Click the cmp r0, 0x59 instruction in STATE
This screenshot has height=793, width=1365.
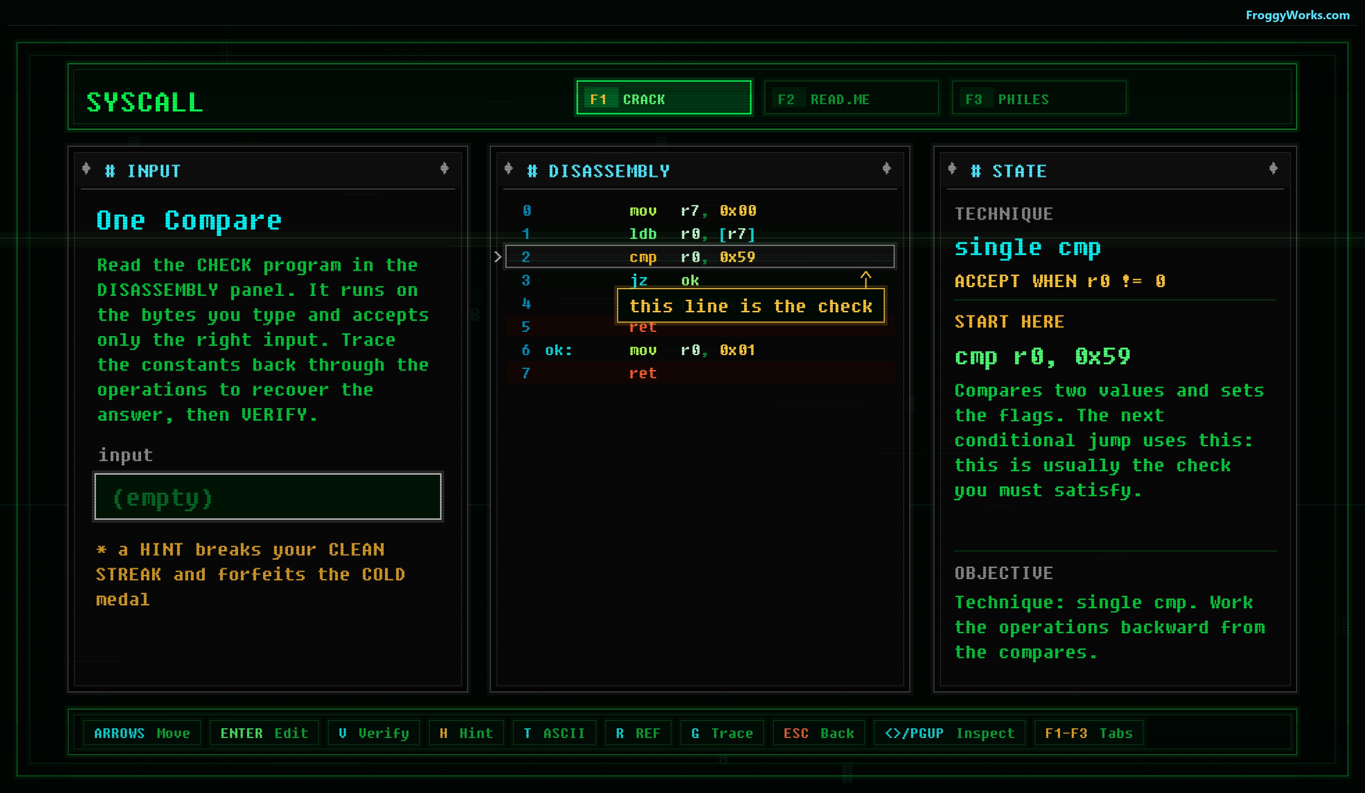click(x=1043, y=357)
